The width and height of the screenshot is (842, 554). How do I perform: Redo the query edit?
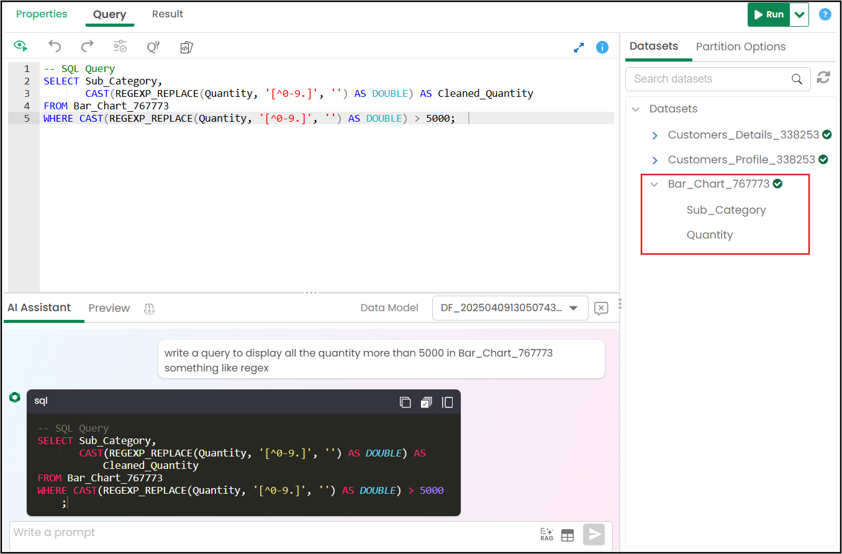click(88, 46)
